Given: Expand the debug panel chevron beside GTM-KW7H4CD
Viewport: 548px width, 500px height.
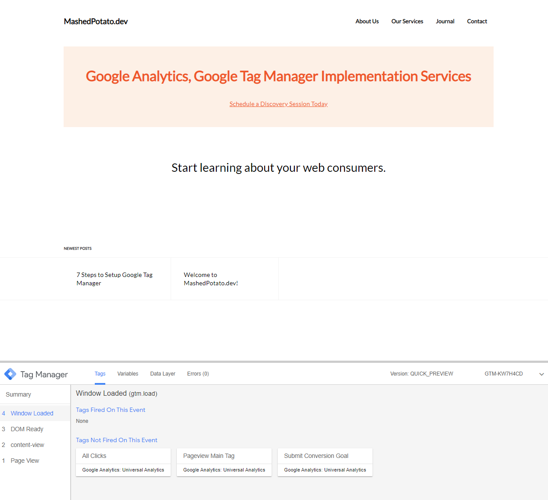Looking at the screenshot, I should tap(541, 374).
